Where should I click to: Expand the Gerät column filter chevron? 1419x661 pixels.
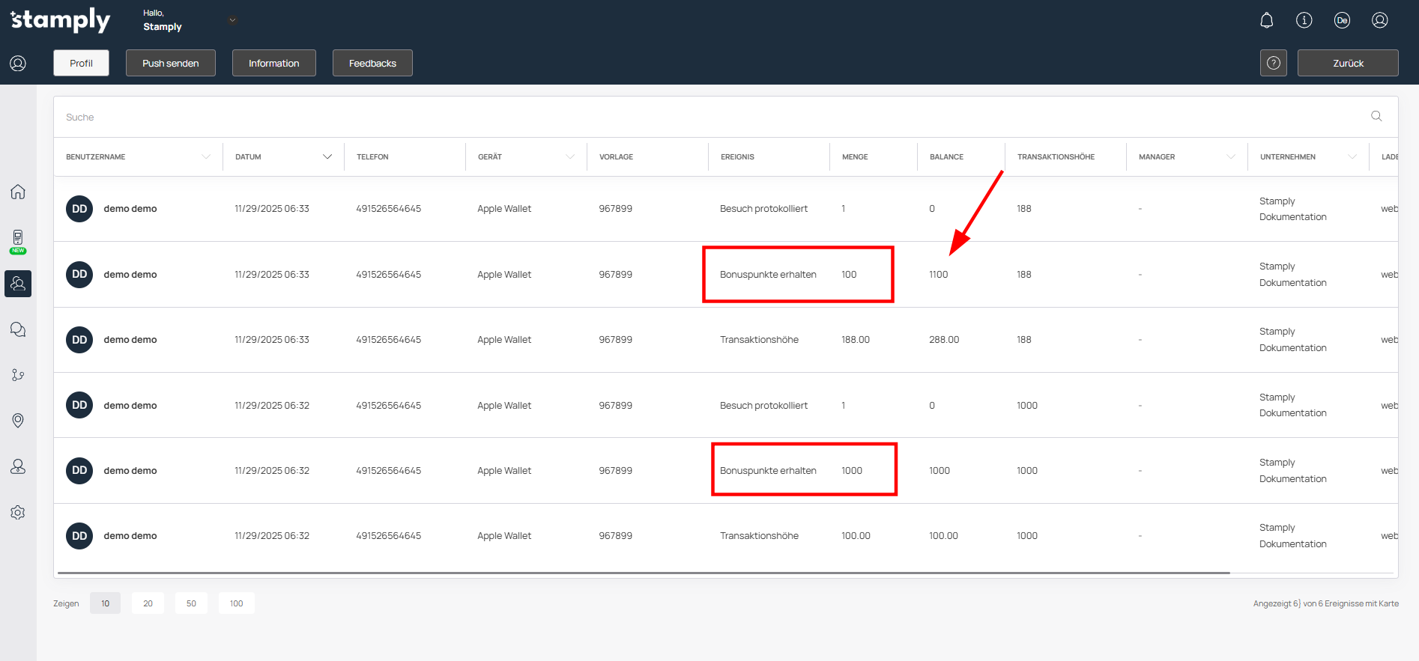pyautogui.click(x=570, y=157)
